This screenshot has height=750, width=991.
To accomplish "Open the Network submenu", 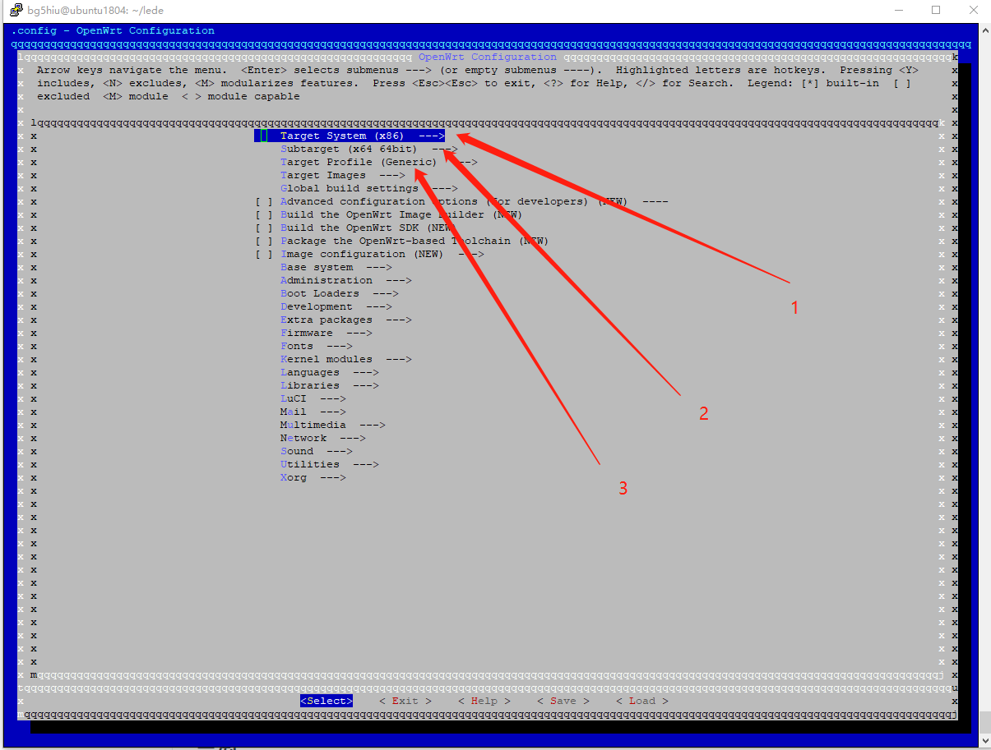I will pos(323,439).
